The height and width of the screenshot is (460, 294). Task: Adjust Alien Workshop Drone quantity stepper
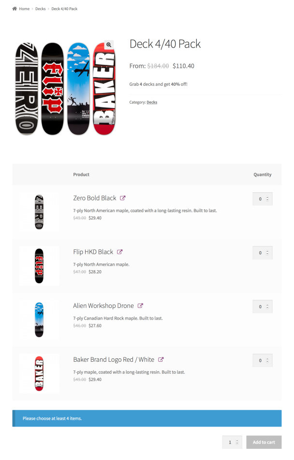pyautogui.click(x=263, y=307)
